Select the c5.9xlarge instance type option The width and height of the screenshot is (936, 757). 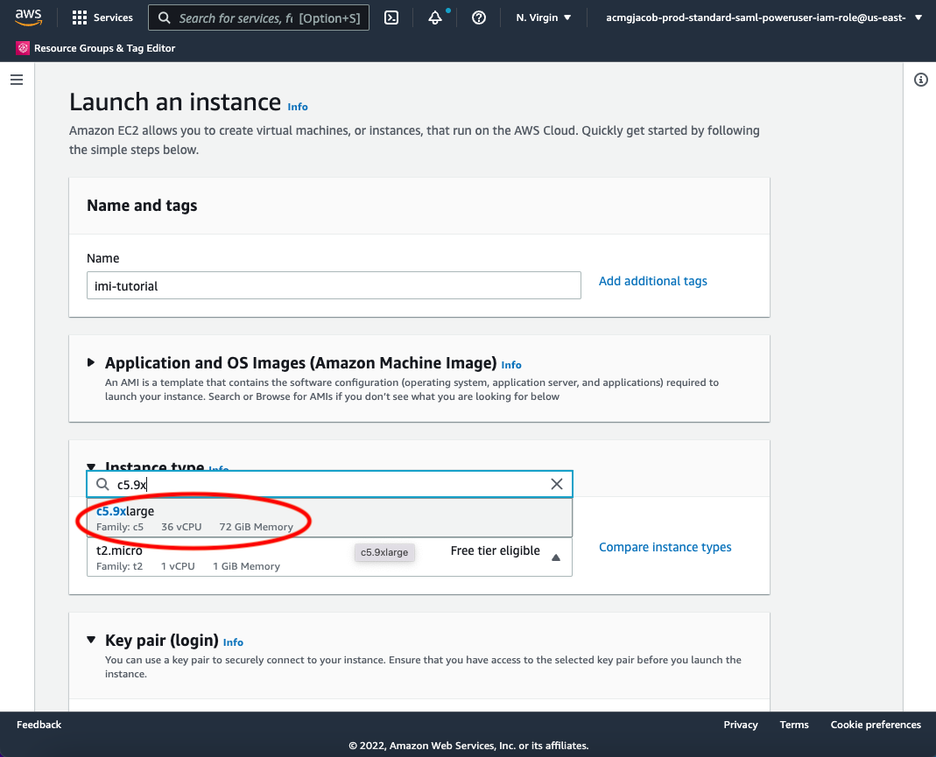coord(329,518)
